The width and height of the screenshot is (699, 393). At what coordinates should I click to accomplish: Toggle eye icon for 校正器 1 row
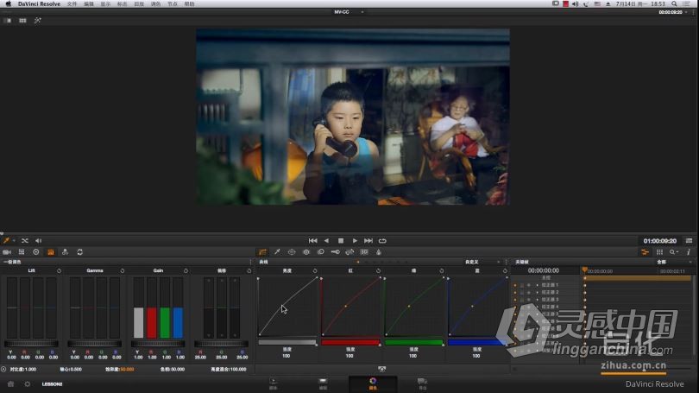[x=529, y=285]
